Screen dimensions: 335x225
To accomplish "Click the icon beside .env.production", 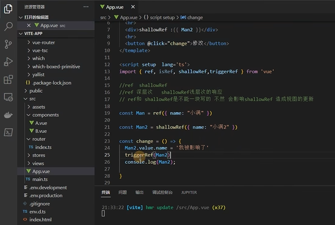I will [x=26, y=195].
